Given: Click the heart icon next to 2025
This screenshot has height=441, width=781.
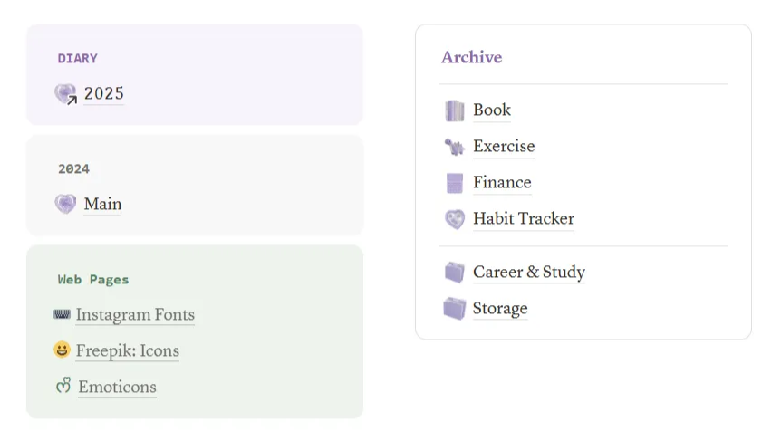Looking at the screenshot, I should [x=65, y=93].
